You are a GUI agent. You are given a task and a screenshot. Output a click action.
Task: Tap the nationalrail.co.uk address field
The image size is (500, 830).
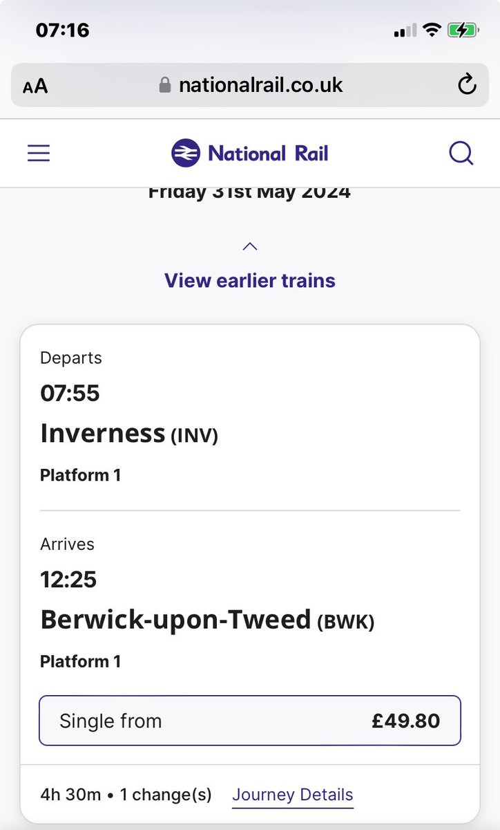click(250, 85)
